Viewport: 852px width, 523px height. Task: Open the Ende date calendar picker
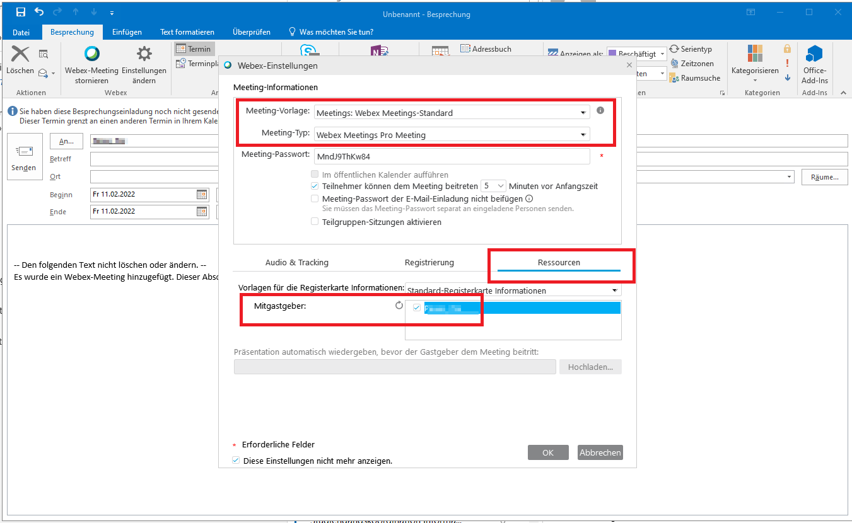[x=202, y=212]
